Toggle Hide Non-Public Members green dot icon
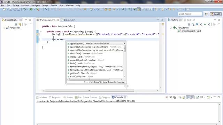Image resolution: width=223 pixels, height=125 pixels. (x=205, y=24)
